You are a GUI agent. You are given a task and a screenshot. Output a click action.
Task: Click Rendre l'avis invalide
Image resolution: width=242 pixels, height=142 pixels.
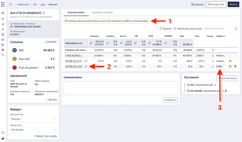coord(46,136)
